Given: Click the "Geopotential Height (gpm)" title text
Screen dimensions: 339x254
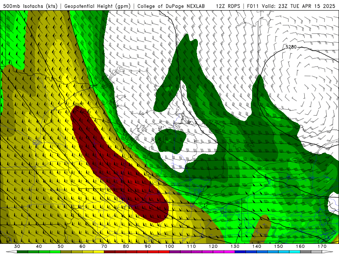Looking at the screenshot, I should 97,6.
